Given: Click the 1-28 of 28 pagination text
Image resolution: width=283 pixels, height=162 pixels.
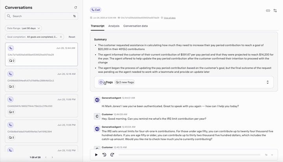Looking at the screenshot, I should pyautogui.click(x=35, y=157).
